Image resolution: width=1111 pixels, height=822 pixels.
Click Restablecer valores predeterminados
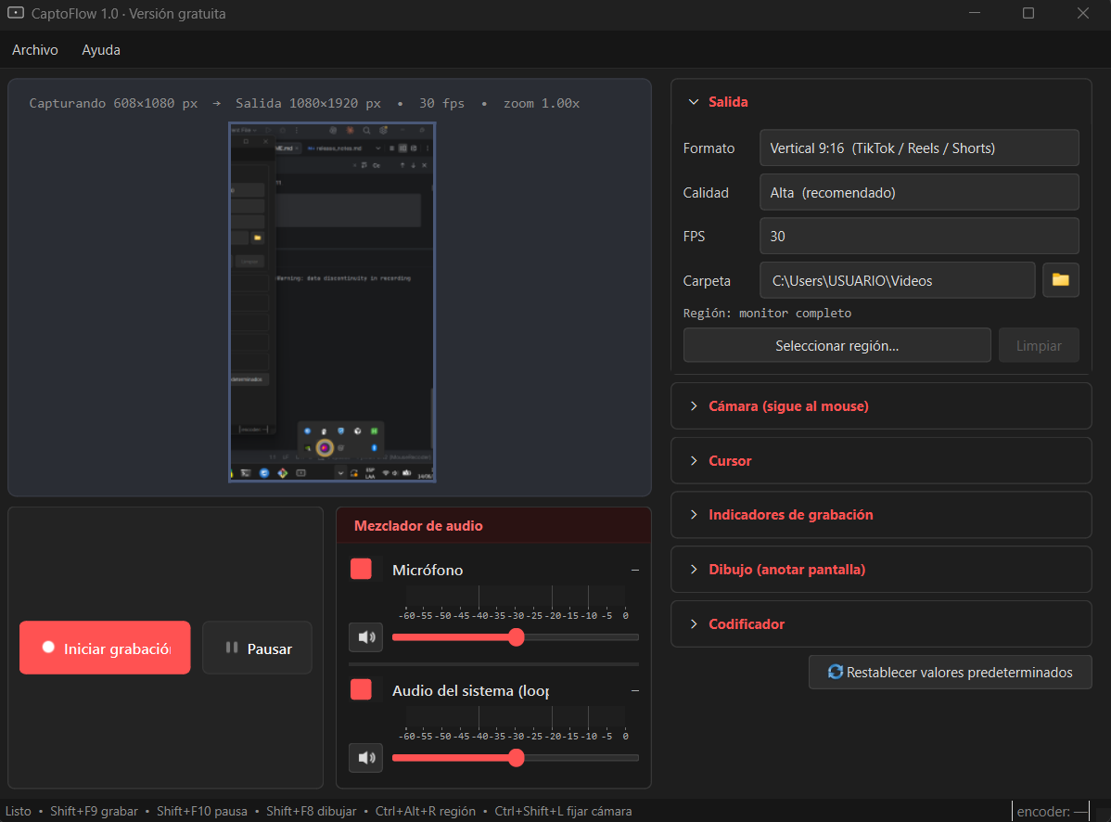click(x=951, y=673)
